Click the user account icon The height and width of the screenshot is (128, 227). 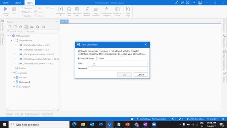coord(200,2)
